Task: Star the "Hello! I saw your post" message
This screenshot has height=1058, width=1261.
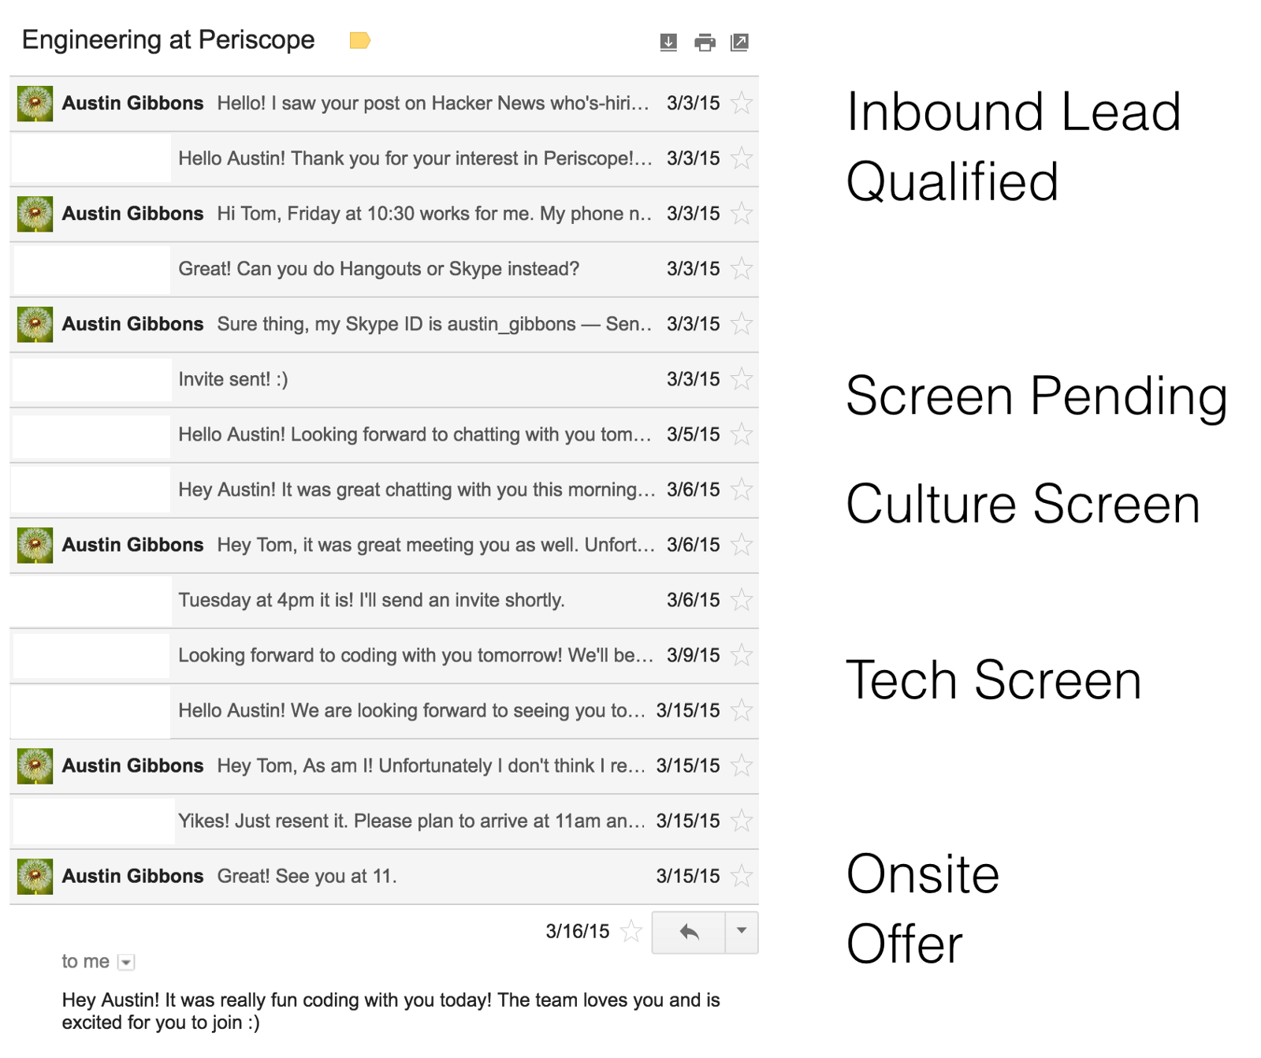Action: click(x=742, y=103)
